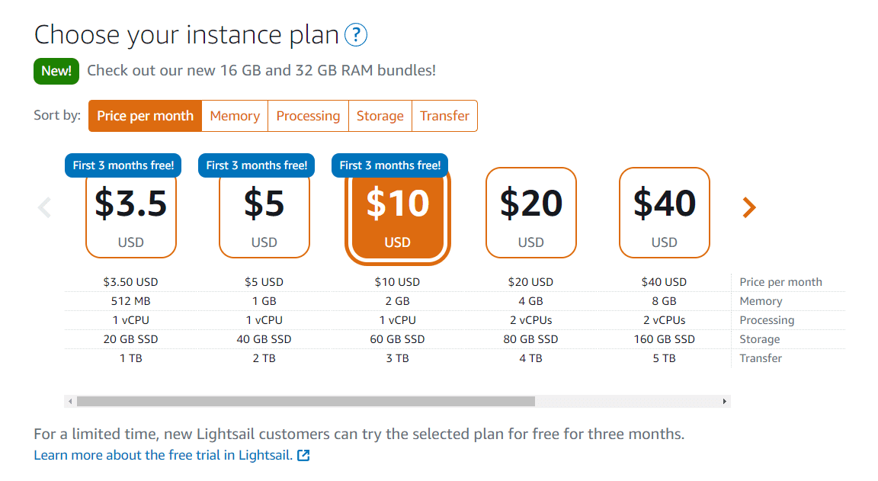Sort plans by Processing
Image resolution: width=878 pixels, height=481 pixels.
(x=308, y=115)
